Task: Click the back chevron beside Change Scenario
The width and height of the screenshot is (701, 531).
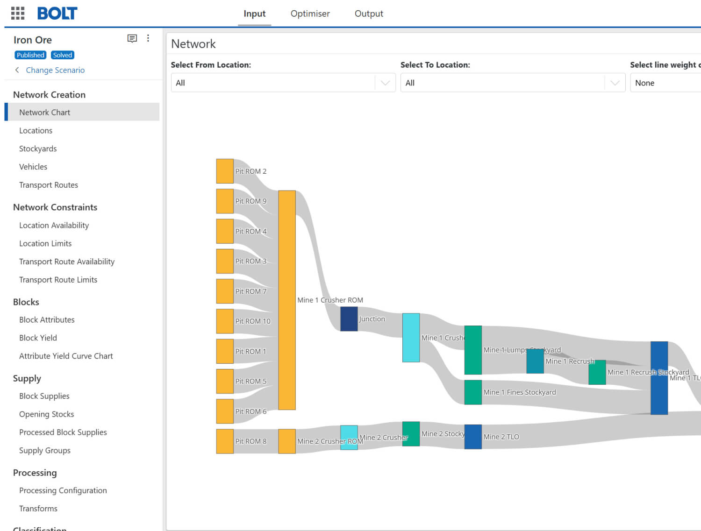Action: [x=17, y=70]
